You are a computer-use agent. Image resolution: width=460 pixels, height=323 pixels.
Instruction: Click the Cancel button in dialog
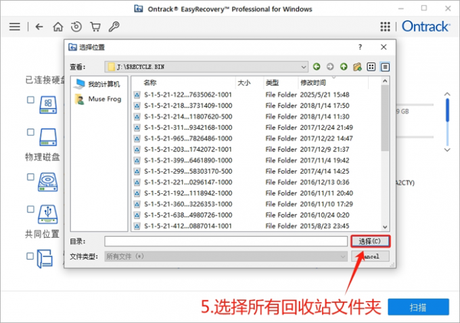click(x=371, y=257)
